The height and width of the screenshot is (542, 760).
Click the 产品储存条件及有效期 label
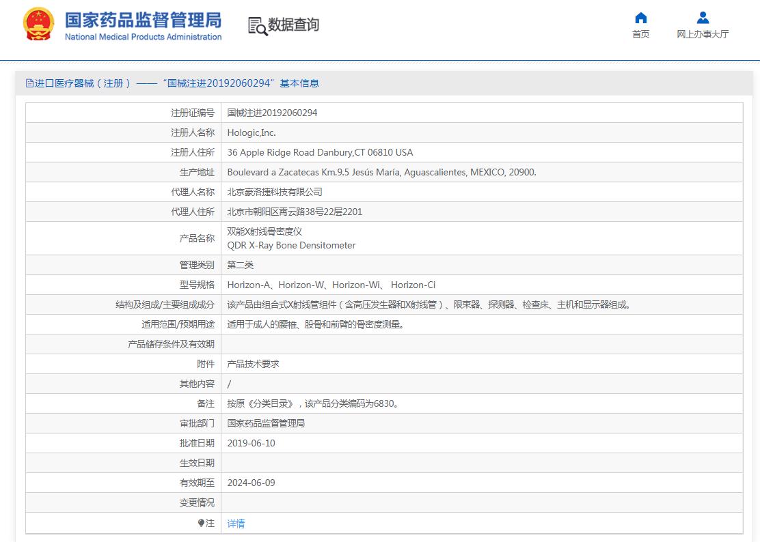(171, 344)
